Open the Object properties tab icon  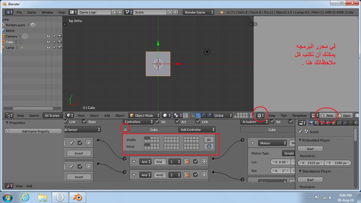(334, 123)
